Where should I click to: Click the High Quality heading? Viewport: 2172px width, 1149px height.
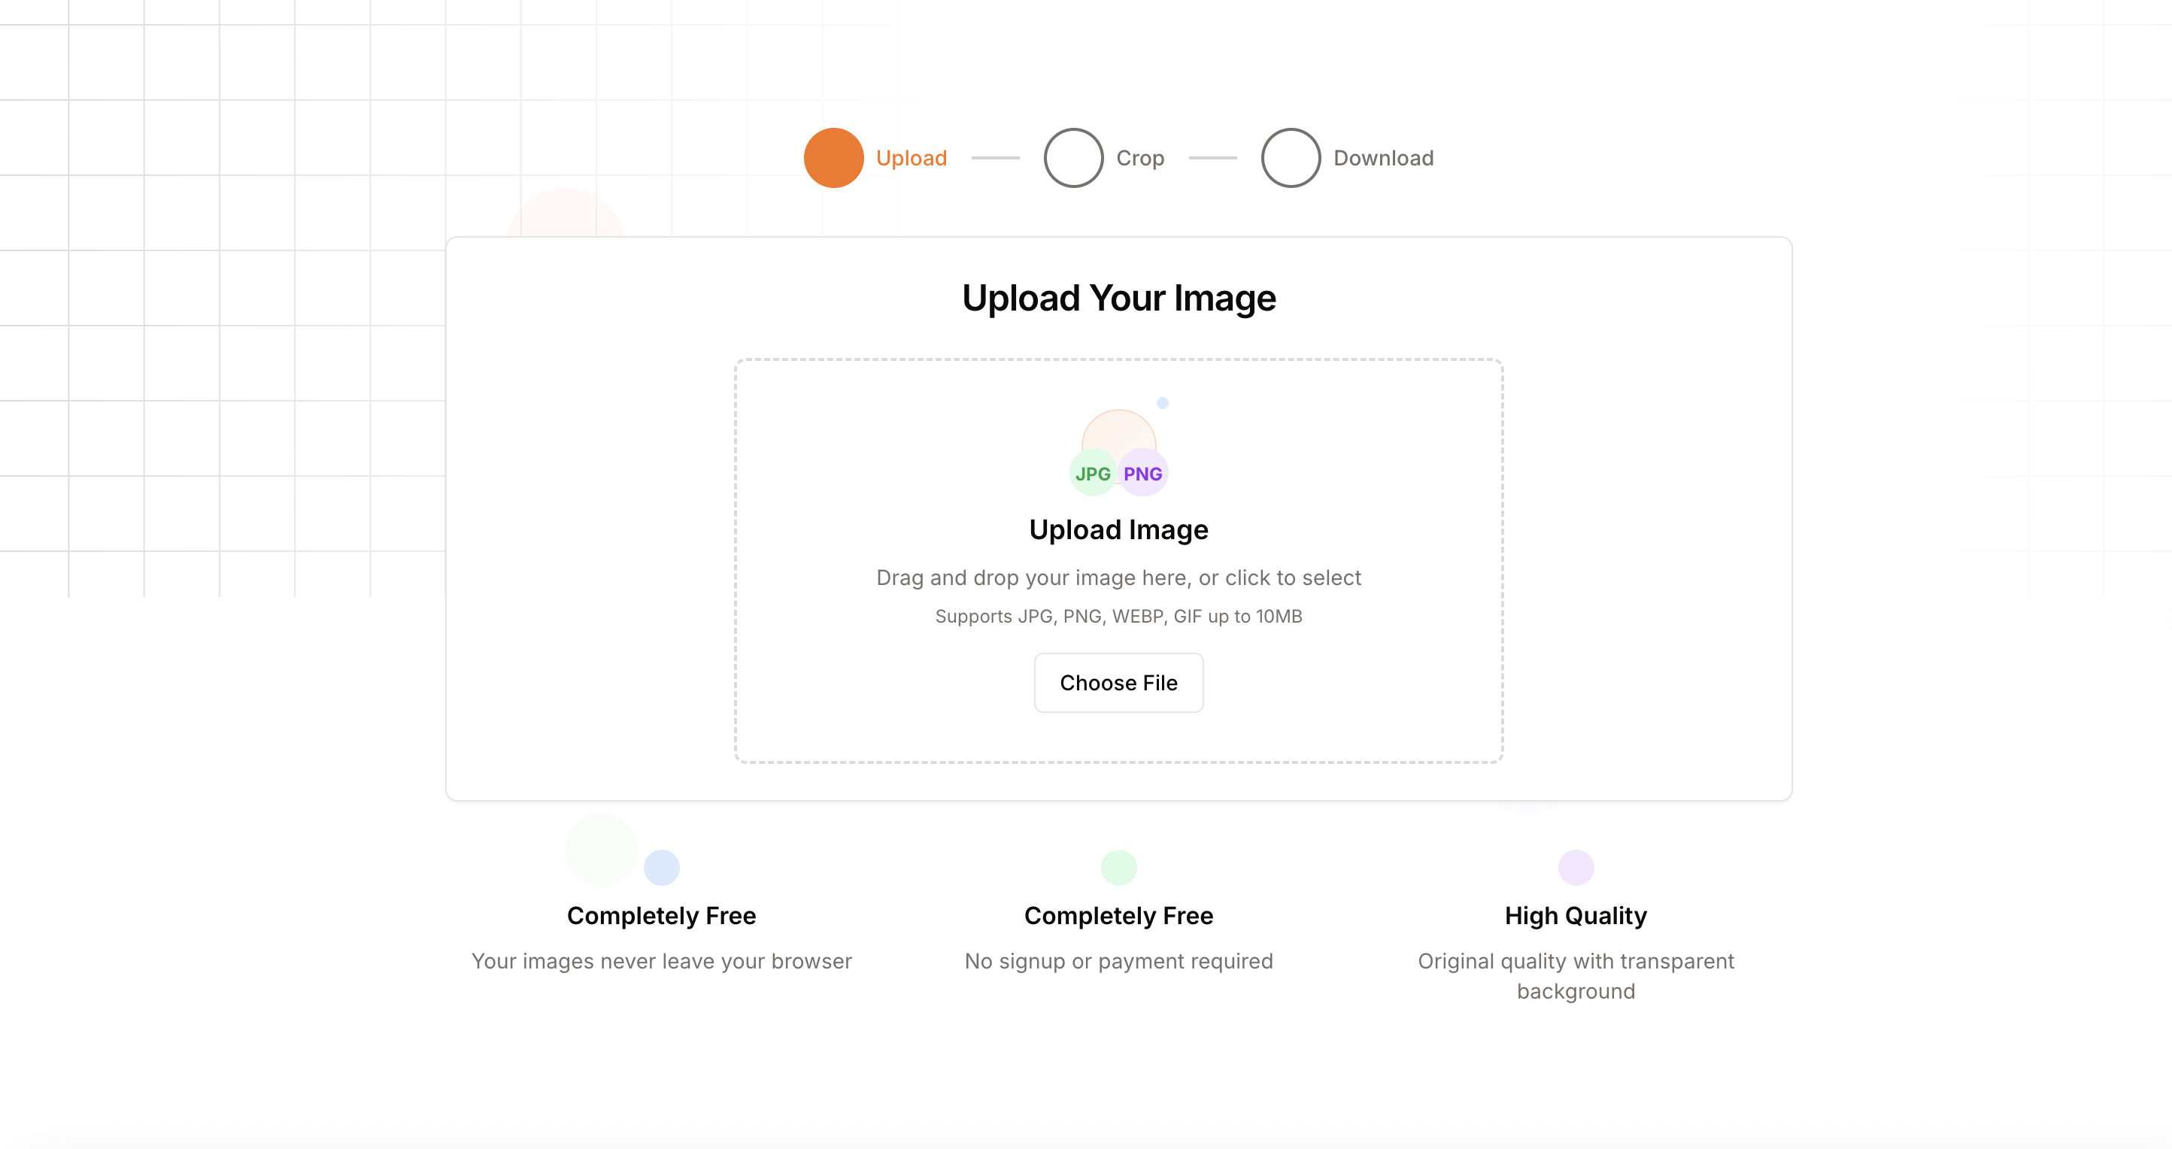point(1575,915)
